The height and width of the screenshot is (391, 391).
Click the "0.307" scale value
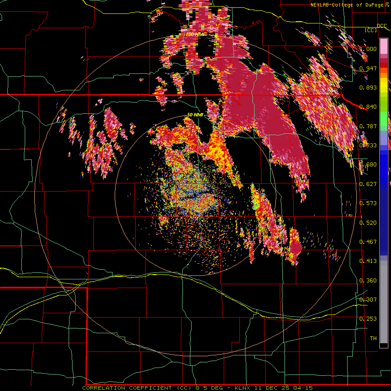368,299
